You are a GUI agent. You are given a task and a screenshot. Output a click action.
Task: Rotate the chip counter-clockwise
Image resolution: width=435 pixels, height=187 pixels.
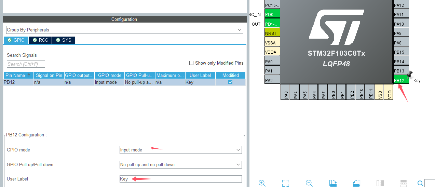pyautogui.click(x=356, y=183)
